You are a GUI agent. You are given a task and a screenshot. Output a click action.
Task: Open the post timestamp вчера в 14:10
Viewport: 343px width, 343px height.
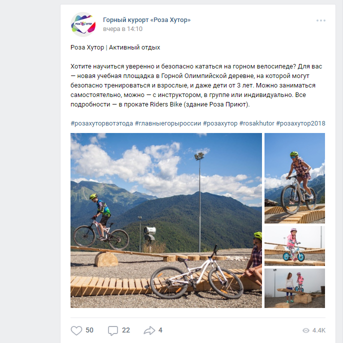click(122, 29)
